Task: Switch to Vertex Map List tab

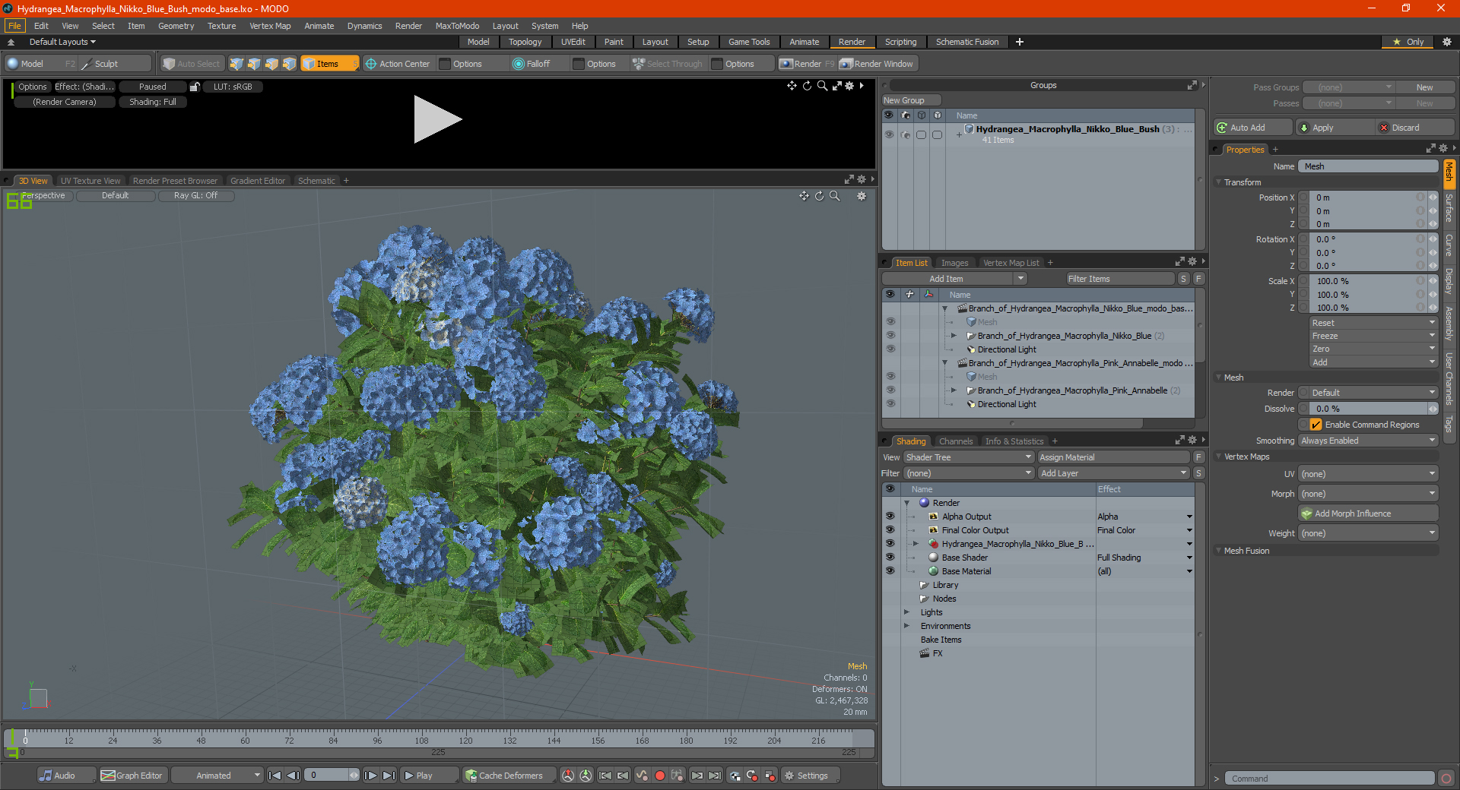Action: pos(1011,263)
